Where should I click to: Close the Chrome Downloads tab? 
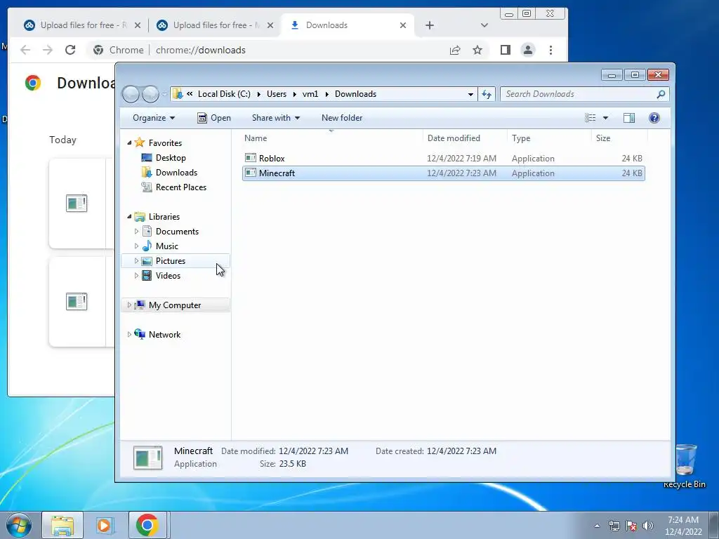coord(402,25)
